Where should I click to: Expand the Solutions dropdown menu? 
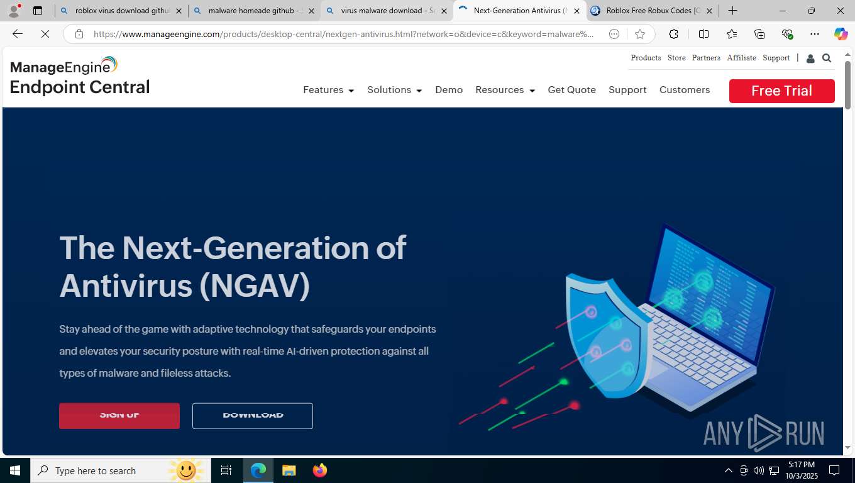(394, 90)
